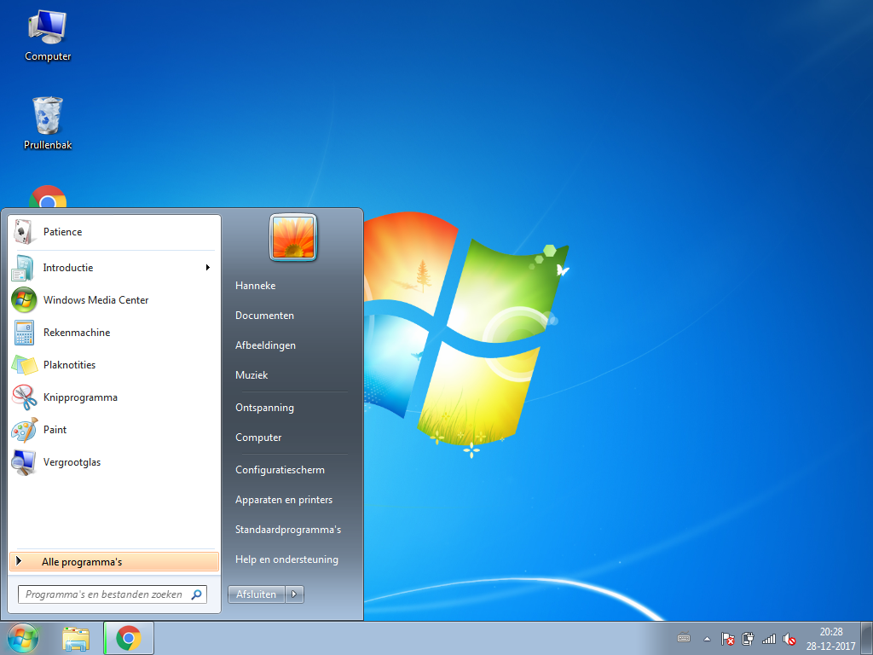
Task: Open the arrow next to Afsluiten
Action: [x=294, y=594]
